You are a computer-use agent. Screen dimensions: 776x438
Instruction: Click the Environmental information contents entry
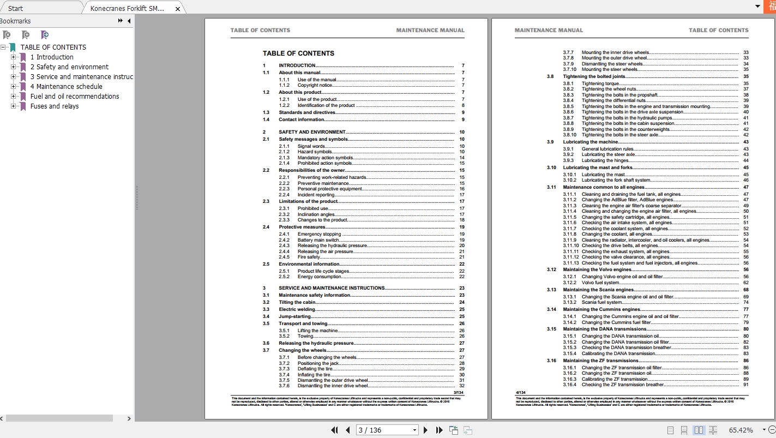(364, 264)
